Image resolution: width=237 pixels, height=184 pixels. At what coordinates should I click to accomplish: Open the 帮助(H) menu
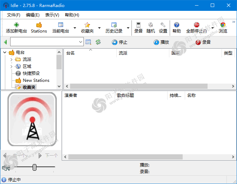tap(72, 15)
